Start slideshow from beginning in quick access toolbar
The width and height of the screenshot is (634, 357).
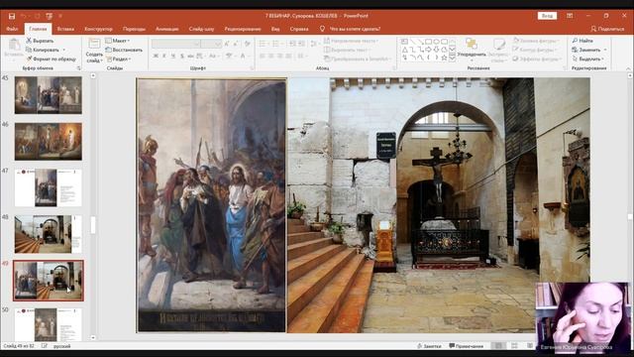pos(49,16)
